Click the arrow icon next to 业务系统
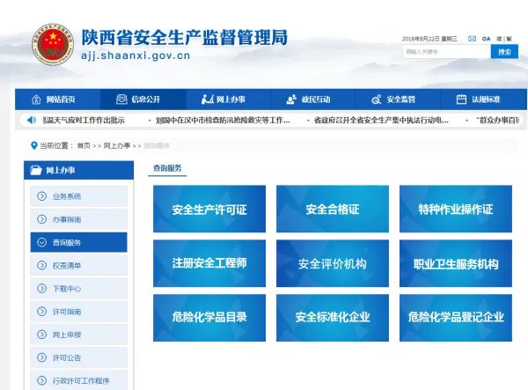The image size is (528, 390). [x=41, y=196]
